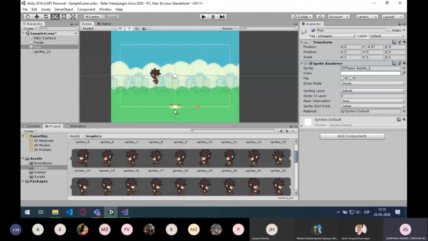Enable Flip X checkbox
This screenshot has height=241, width=428.
point(342,78)
